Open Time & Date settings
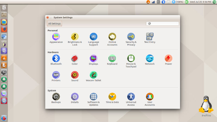Image resolution: width=217 pixels, height=122 pixels. click(112, 98)
